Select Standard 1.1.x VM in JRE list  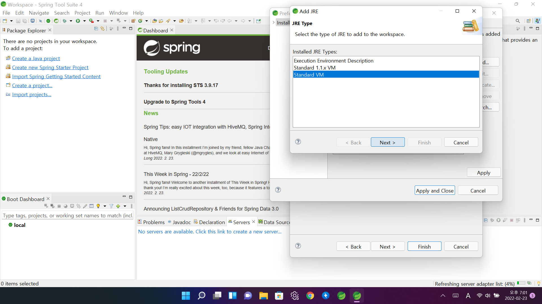click(314, 68)
